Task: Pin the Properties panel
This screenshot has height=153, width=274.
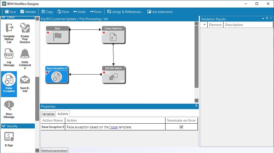Action: point(196,106)
